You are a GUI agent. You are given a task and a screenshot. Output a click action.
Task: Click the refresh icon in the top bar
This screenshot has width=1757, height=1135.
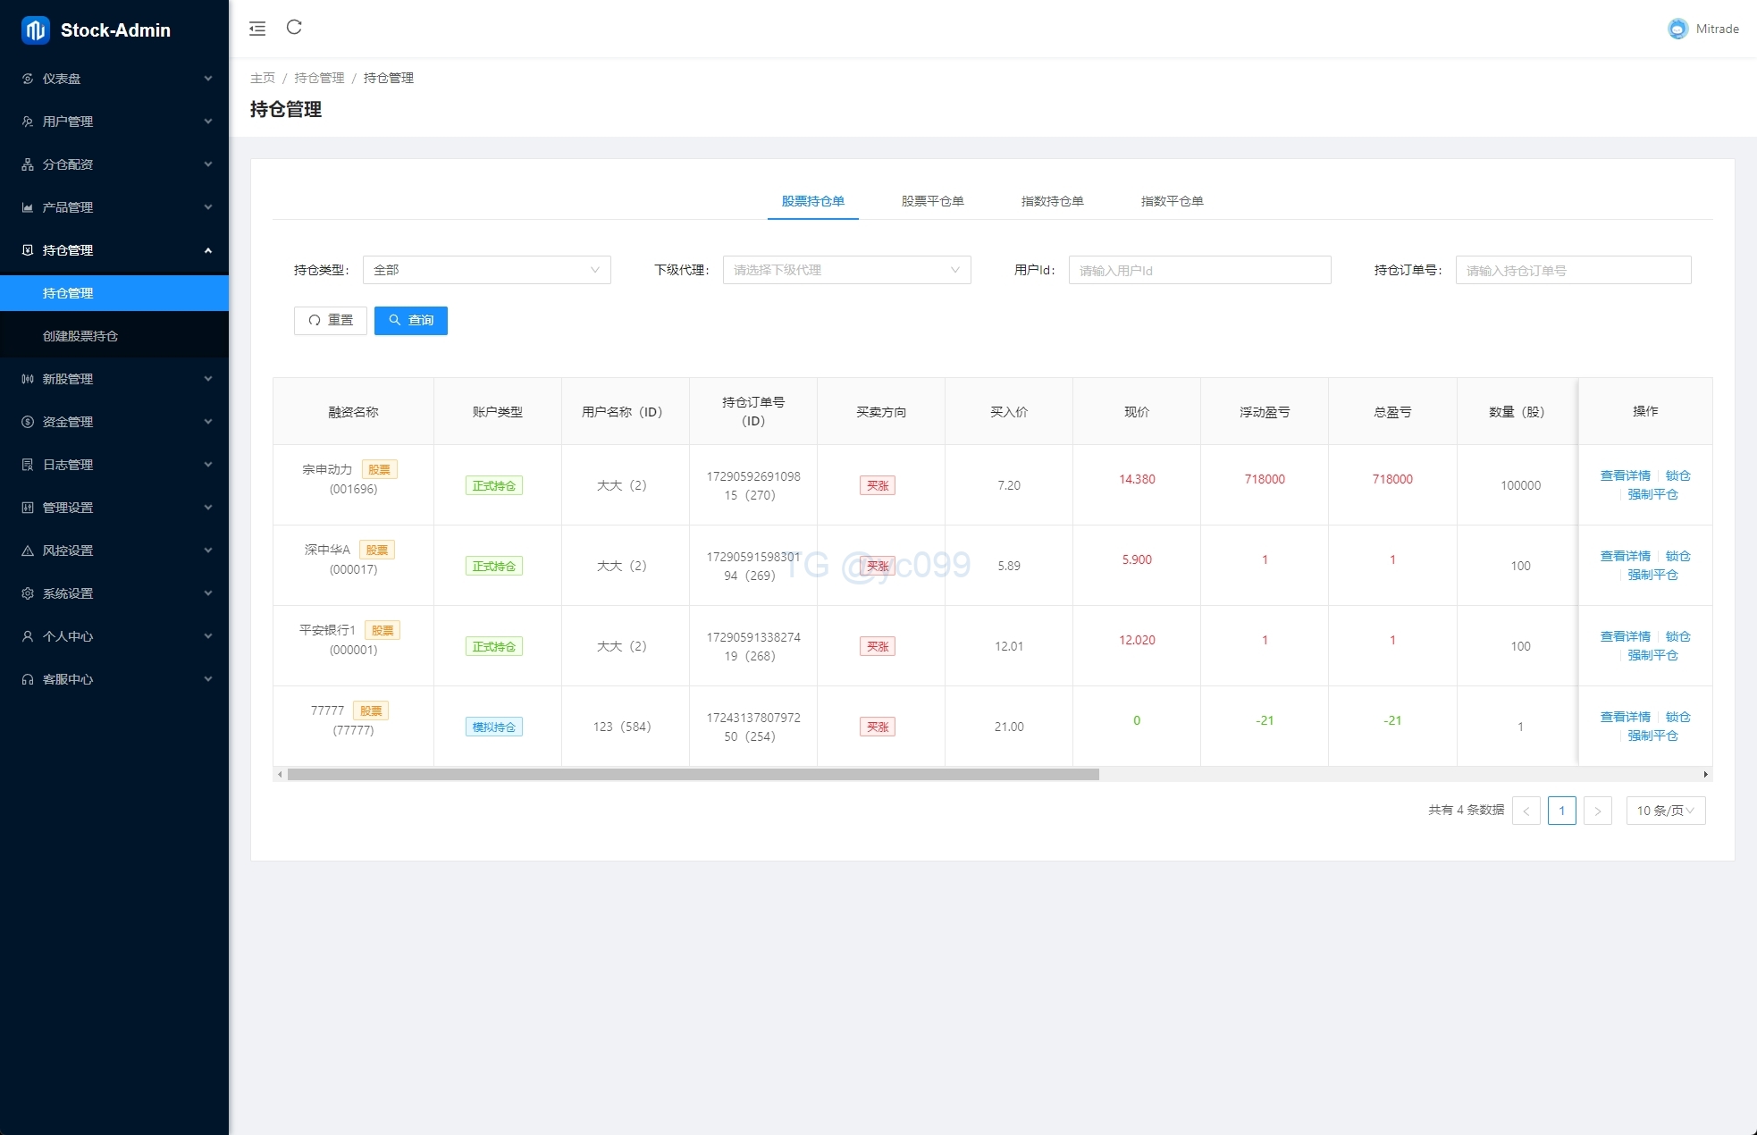[294, 28]
